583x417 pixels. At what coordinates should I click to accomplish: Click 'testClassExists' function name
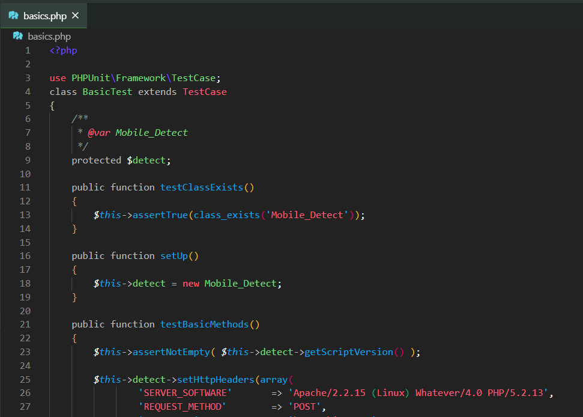point(202,187)
